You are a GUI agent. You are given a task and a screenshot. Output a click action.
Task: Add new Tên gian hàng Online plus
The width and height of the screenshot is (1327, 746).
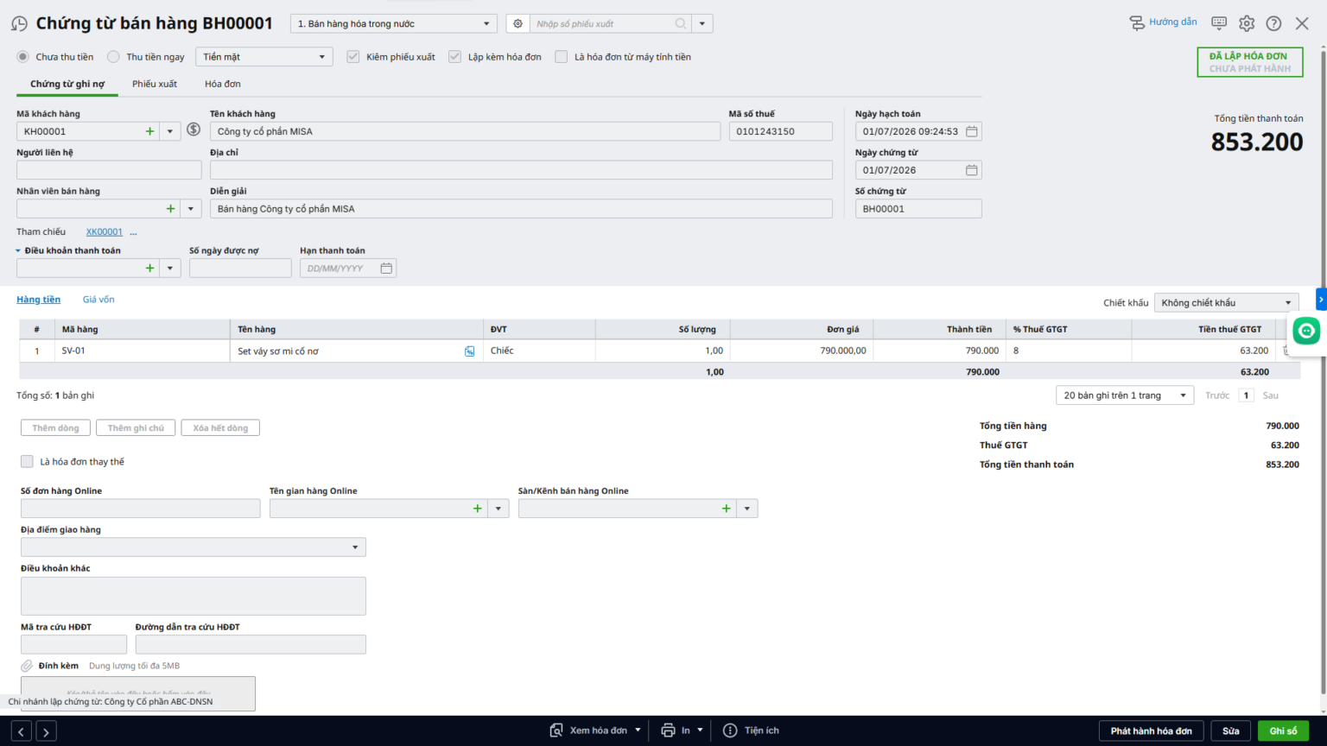point(477,509)
